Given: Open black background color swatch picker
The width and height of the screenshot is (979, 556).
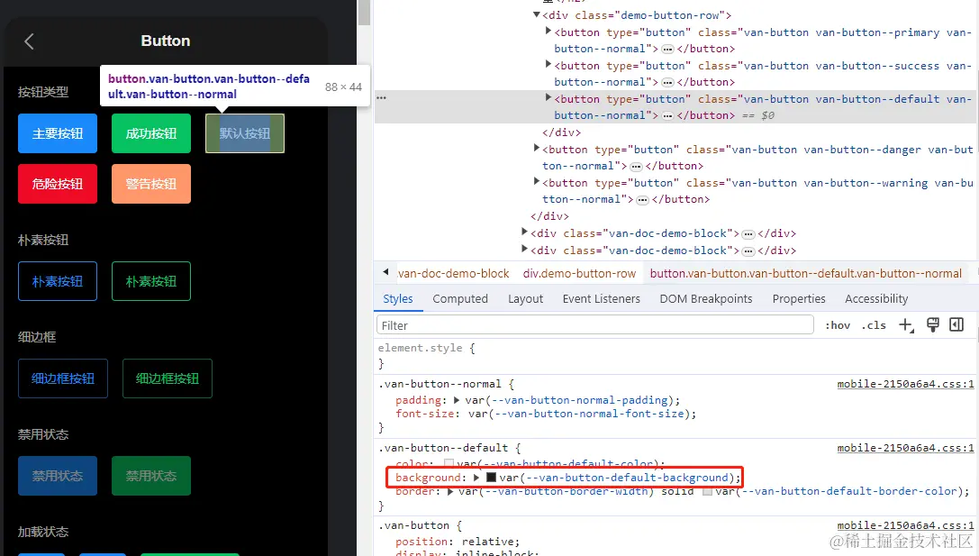Looking at the screenshot, I should pos(492,478).
